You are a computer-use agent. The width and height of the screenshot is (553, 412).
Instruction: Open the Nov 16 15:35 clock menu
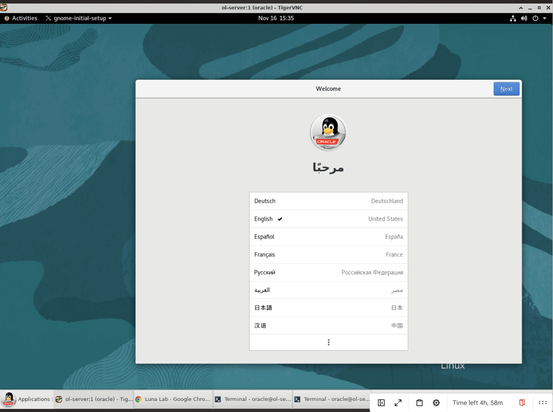tap(276, 18)
